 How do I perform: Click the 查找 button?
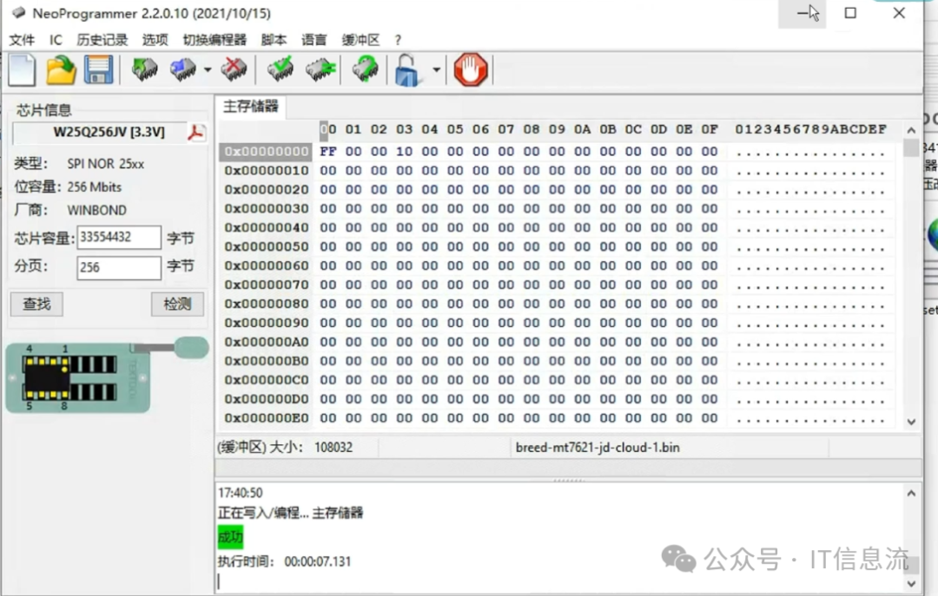(36, 305)
